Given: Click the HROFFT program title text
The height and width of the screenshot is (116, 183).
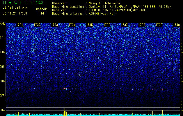Looking at the screenshot, I should pos(18,2).
